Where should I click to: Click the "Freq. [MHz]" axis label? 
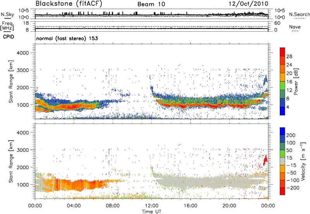coord(7,26)
